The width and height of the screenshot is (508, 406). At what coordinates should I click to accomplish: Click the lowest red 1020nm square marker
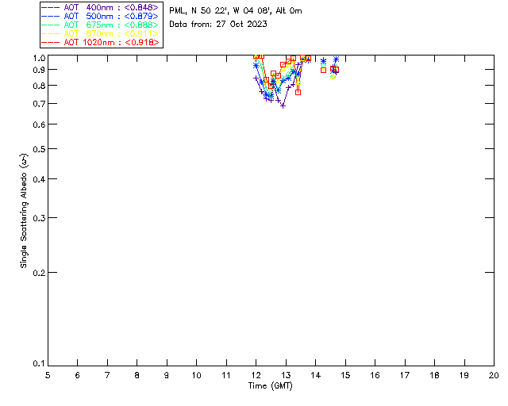pyautogui.click(x=298, y=93)
